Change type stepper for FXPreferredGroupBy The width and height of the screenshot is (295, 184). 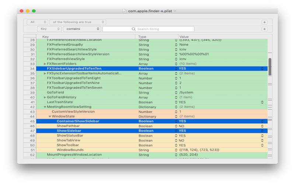[x=176, y=45]
